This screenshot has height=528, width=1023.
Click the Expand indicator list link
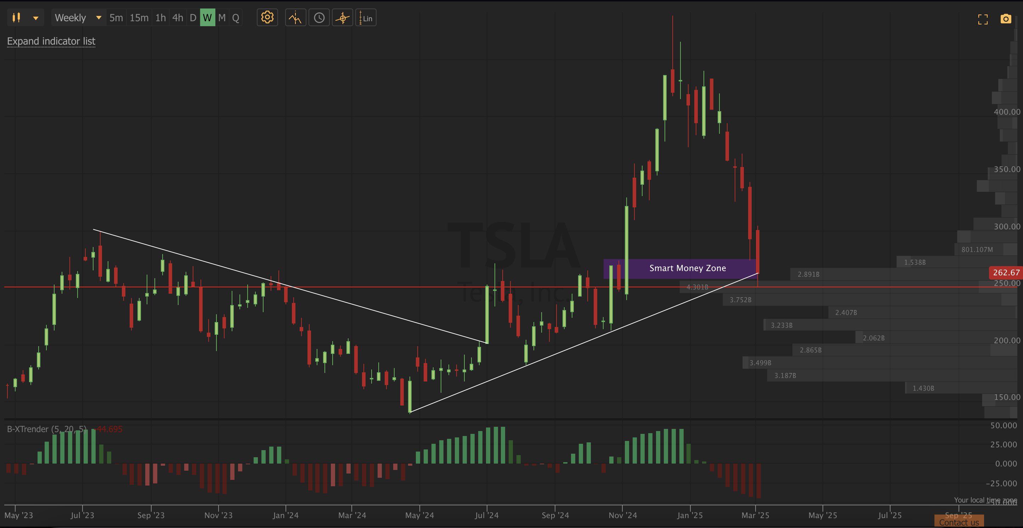[51, 41]
